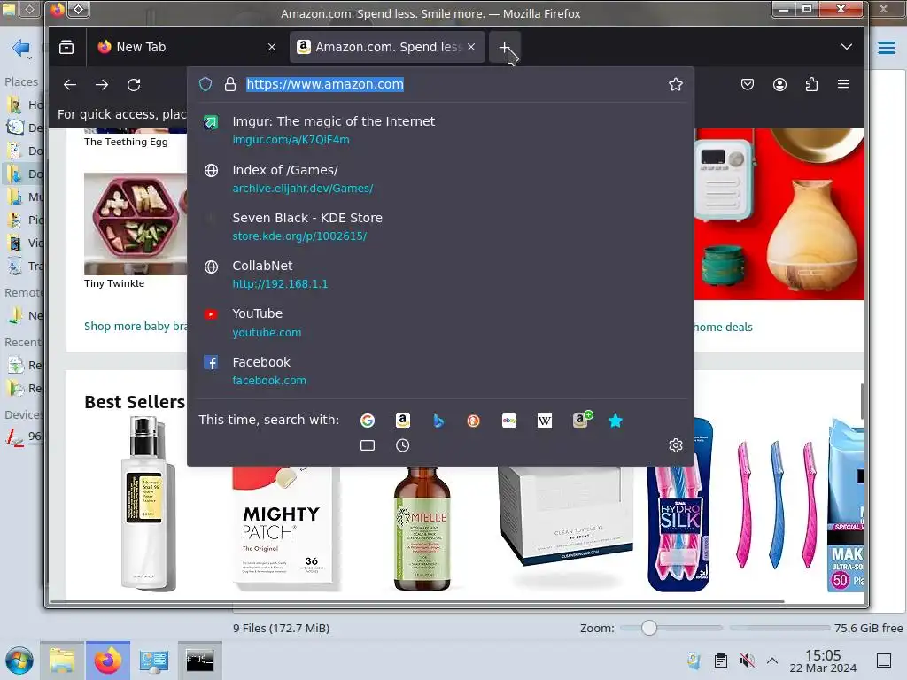This screenshot has width=907, height=680.
Task: Open Firefox View recent browsing icon
Action: [66, 47]
